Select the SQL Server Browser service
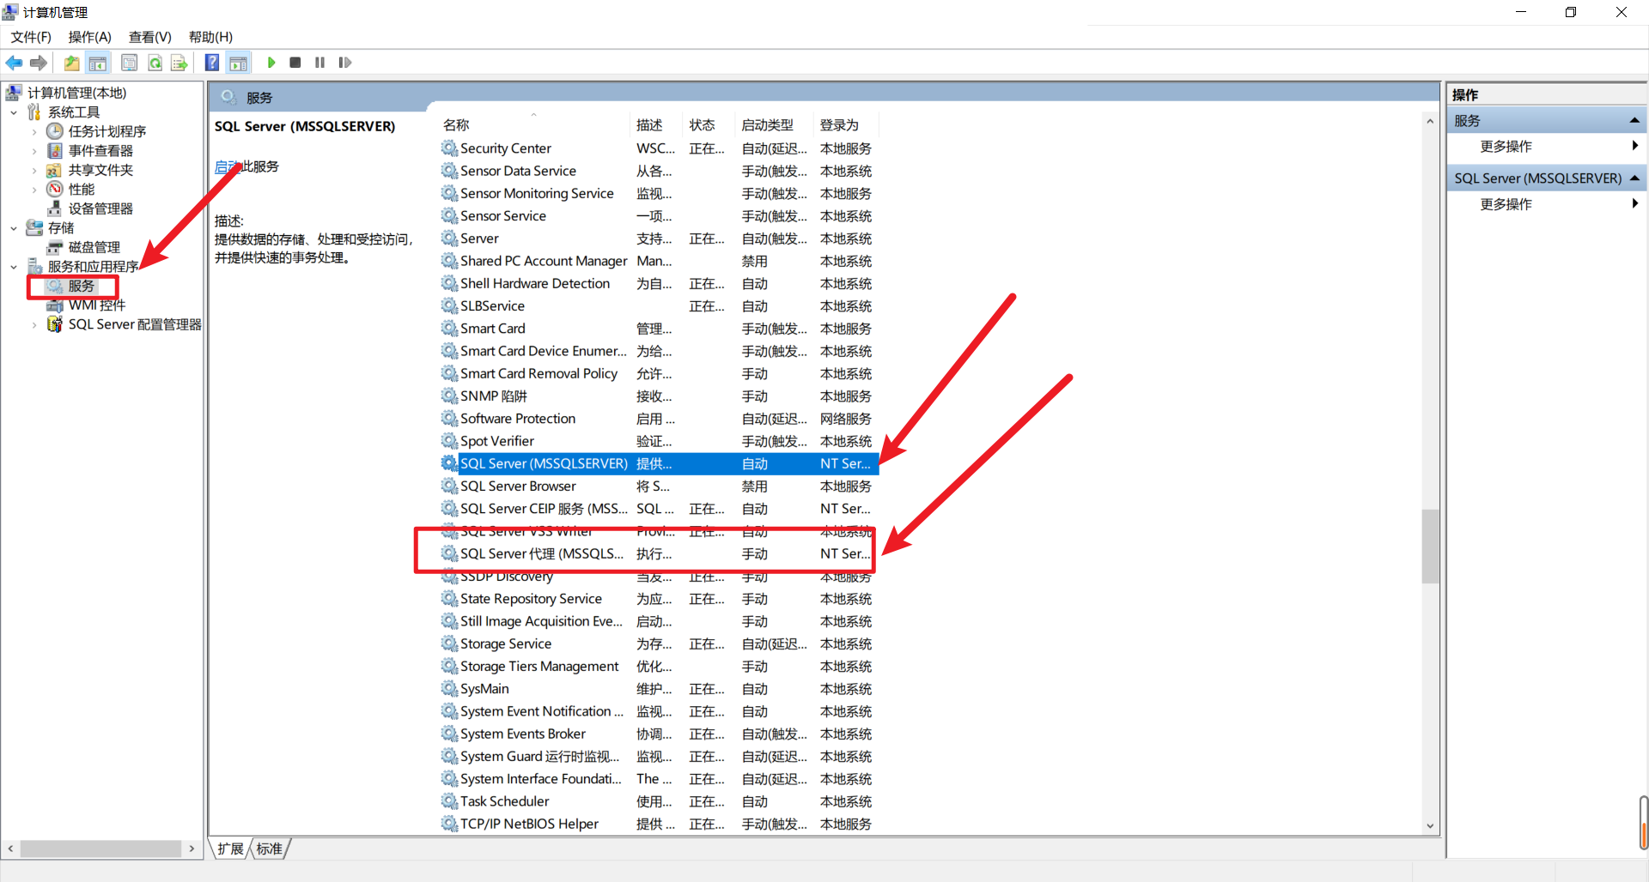The width and height of the screenshot is (1649, 882). 659,486
